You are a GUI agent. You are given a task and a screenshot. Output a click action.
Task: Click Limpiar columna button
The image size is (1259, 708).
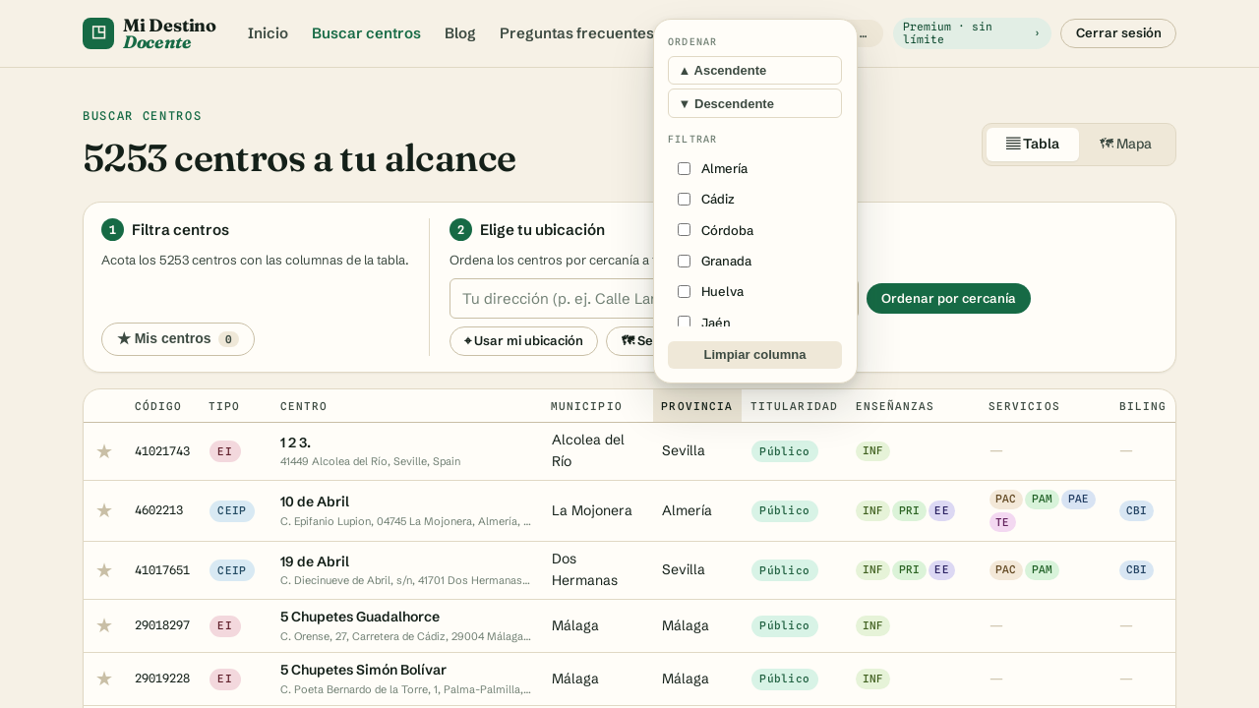pos(754,355)
